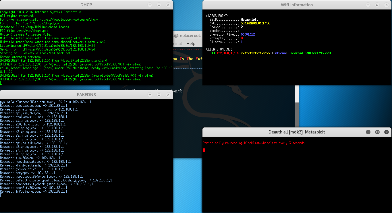Click the 'Request: jvswxvletivh.' line
Image resolution: width=392 pixels, height=213 pixels.
pos(32,169)
